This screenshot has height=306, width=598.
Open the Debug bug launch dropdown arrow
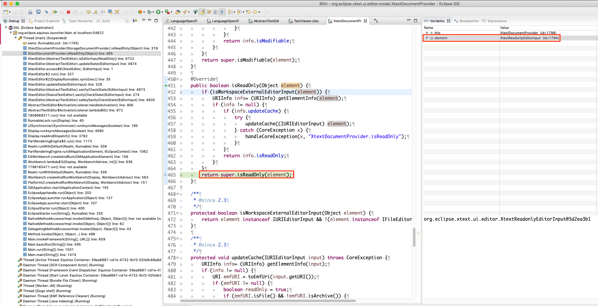tap(153, 12)
